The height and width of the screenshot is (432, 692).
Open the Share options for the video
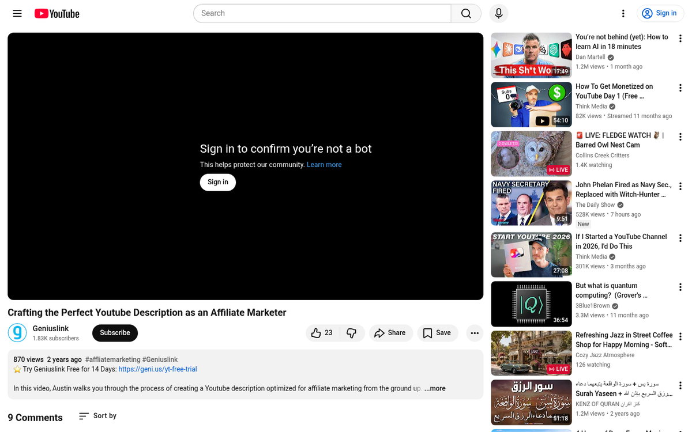391,333
